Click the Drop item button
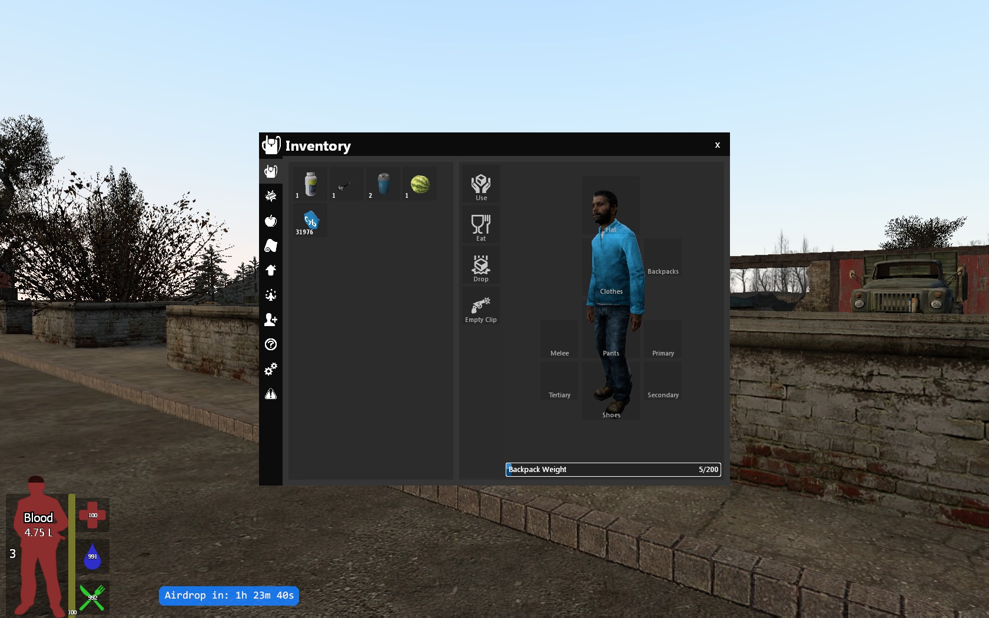The image size is (989, 618). [x=481, y=266]
